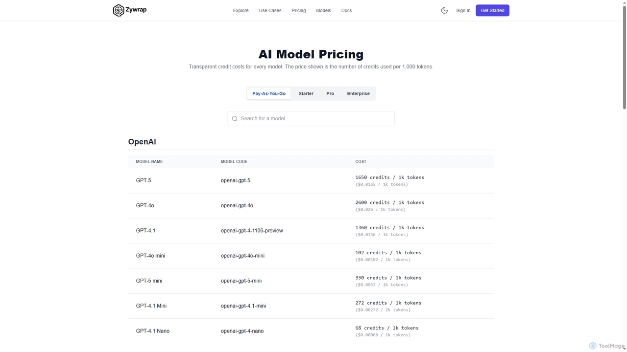This screenshot has height=352, width=627.
Task: Click the Zywrap hexagon logo icon
Action: [119, 10]
